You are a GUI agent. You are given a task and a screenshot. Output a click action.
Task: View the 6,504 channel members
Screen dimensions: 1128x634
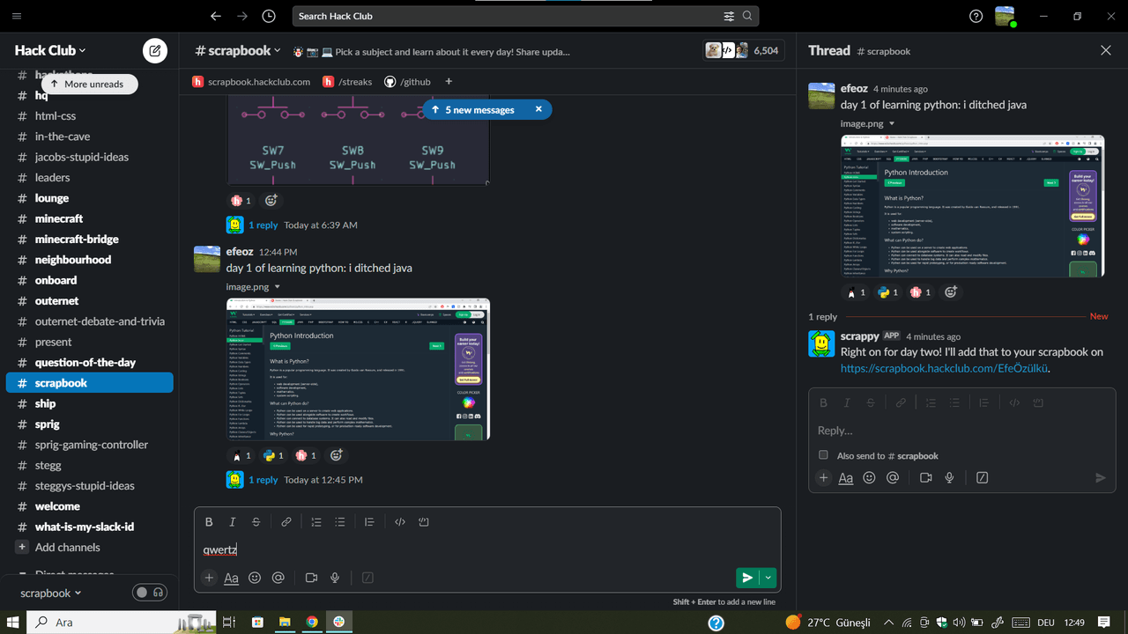[x=743, y=50]
